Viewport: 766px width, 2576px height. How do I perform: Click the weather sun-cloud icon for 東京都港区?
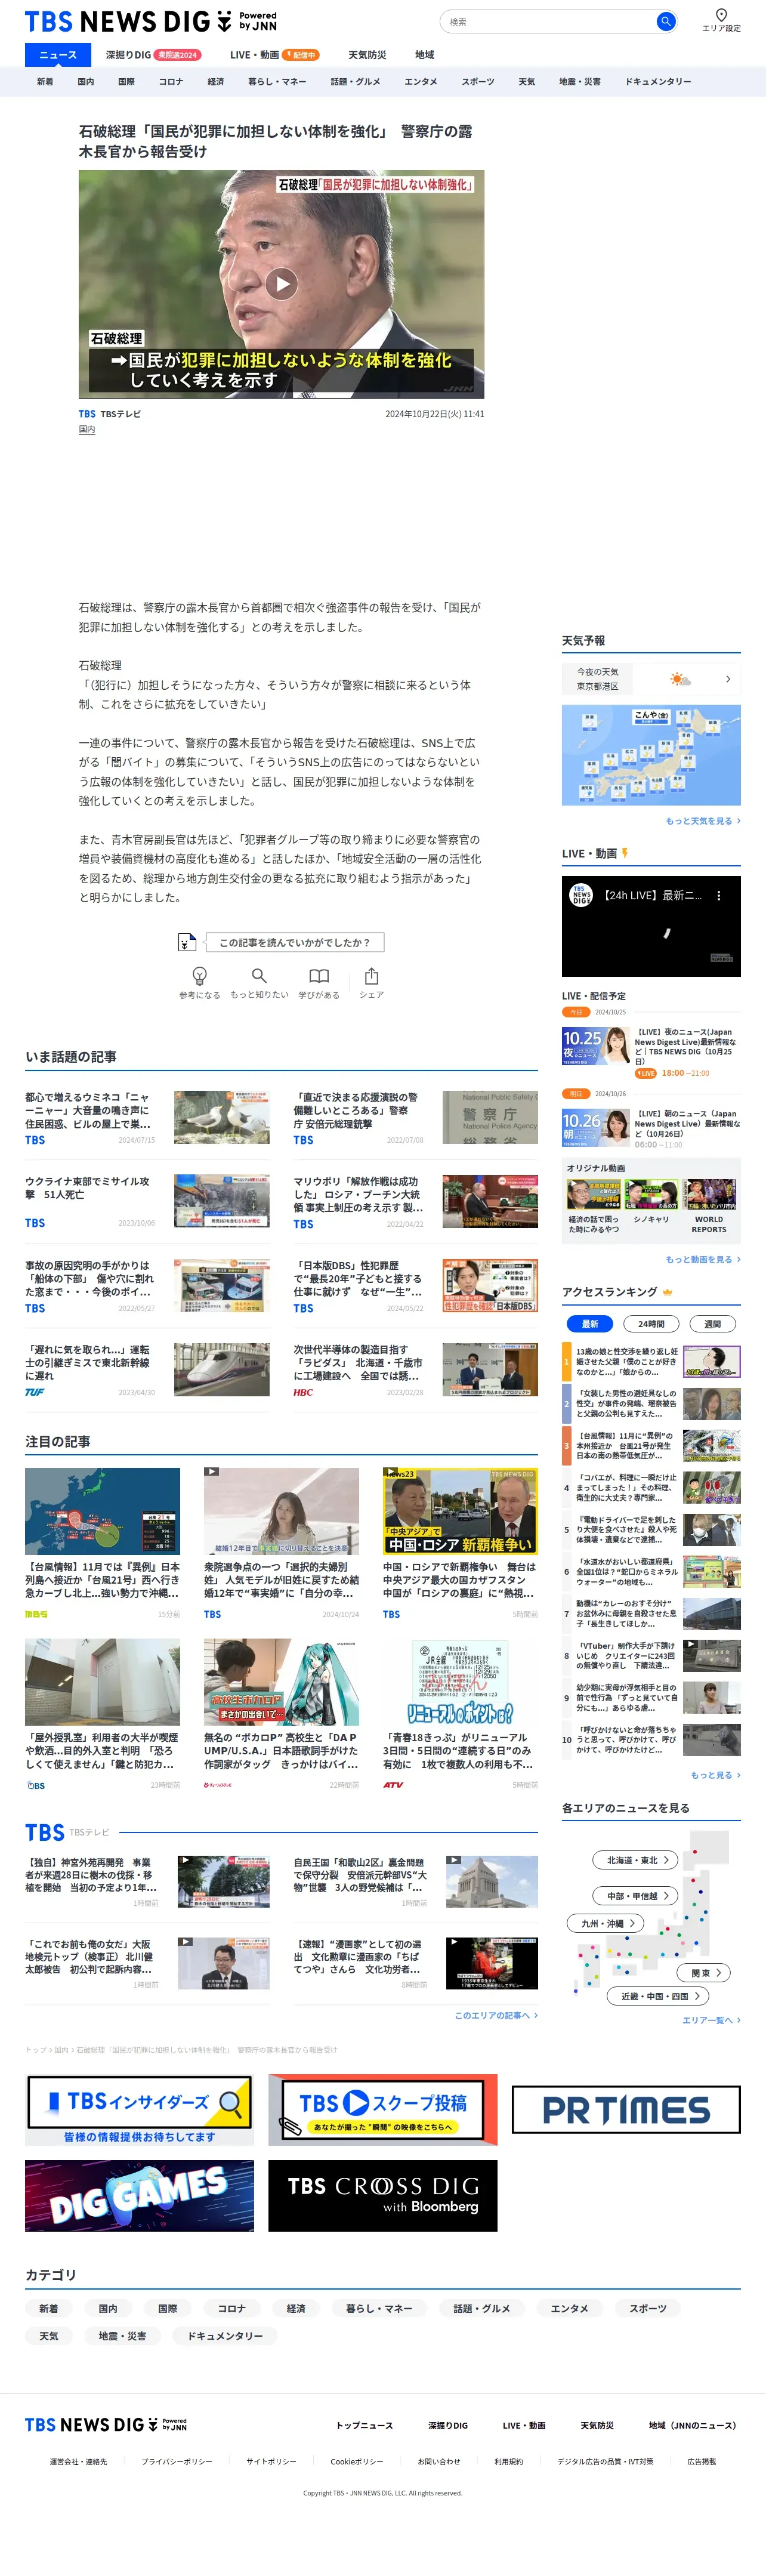[x=680, y=679]
